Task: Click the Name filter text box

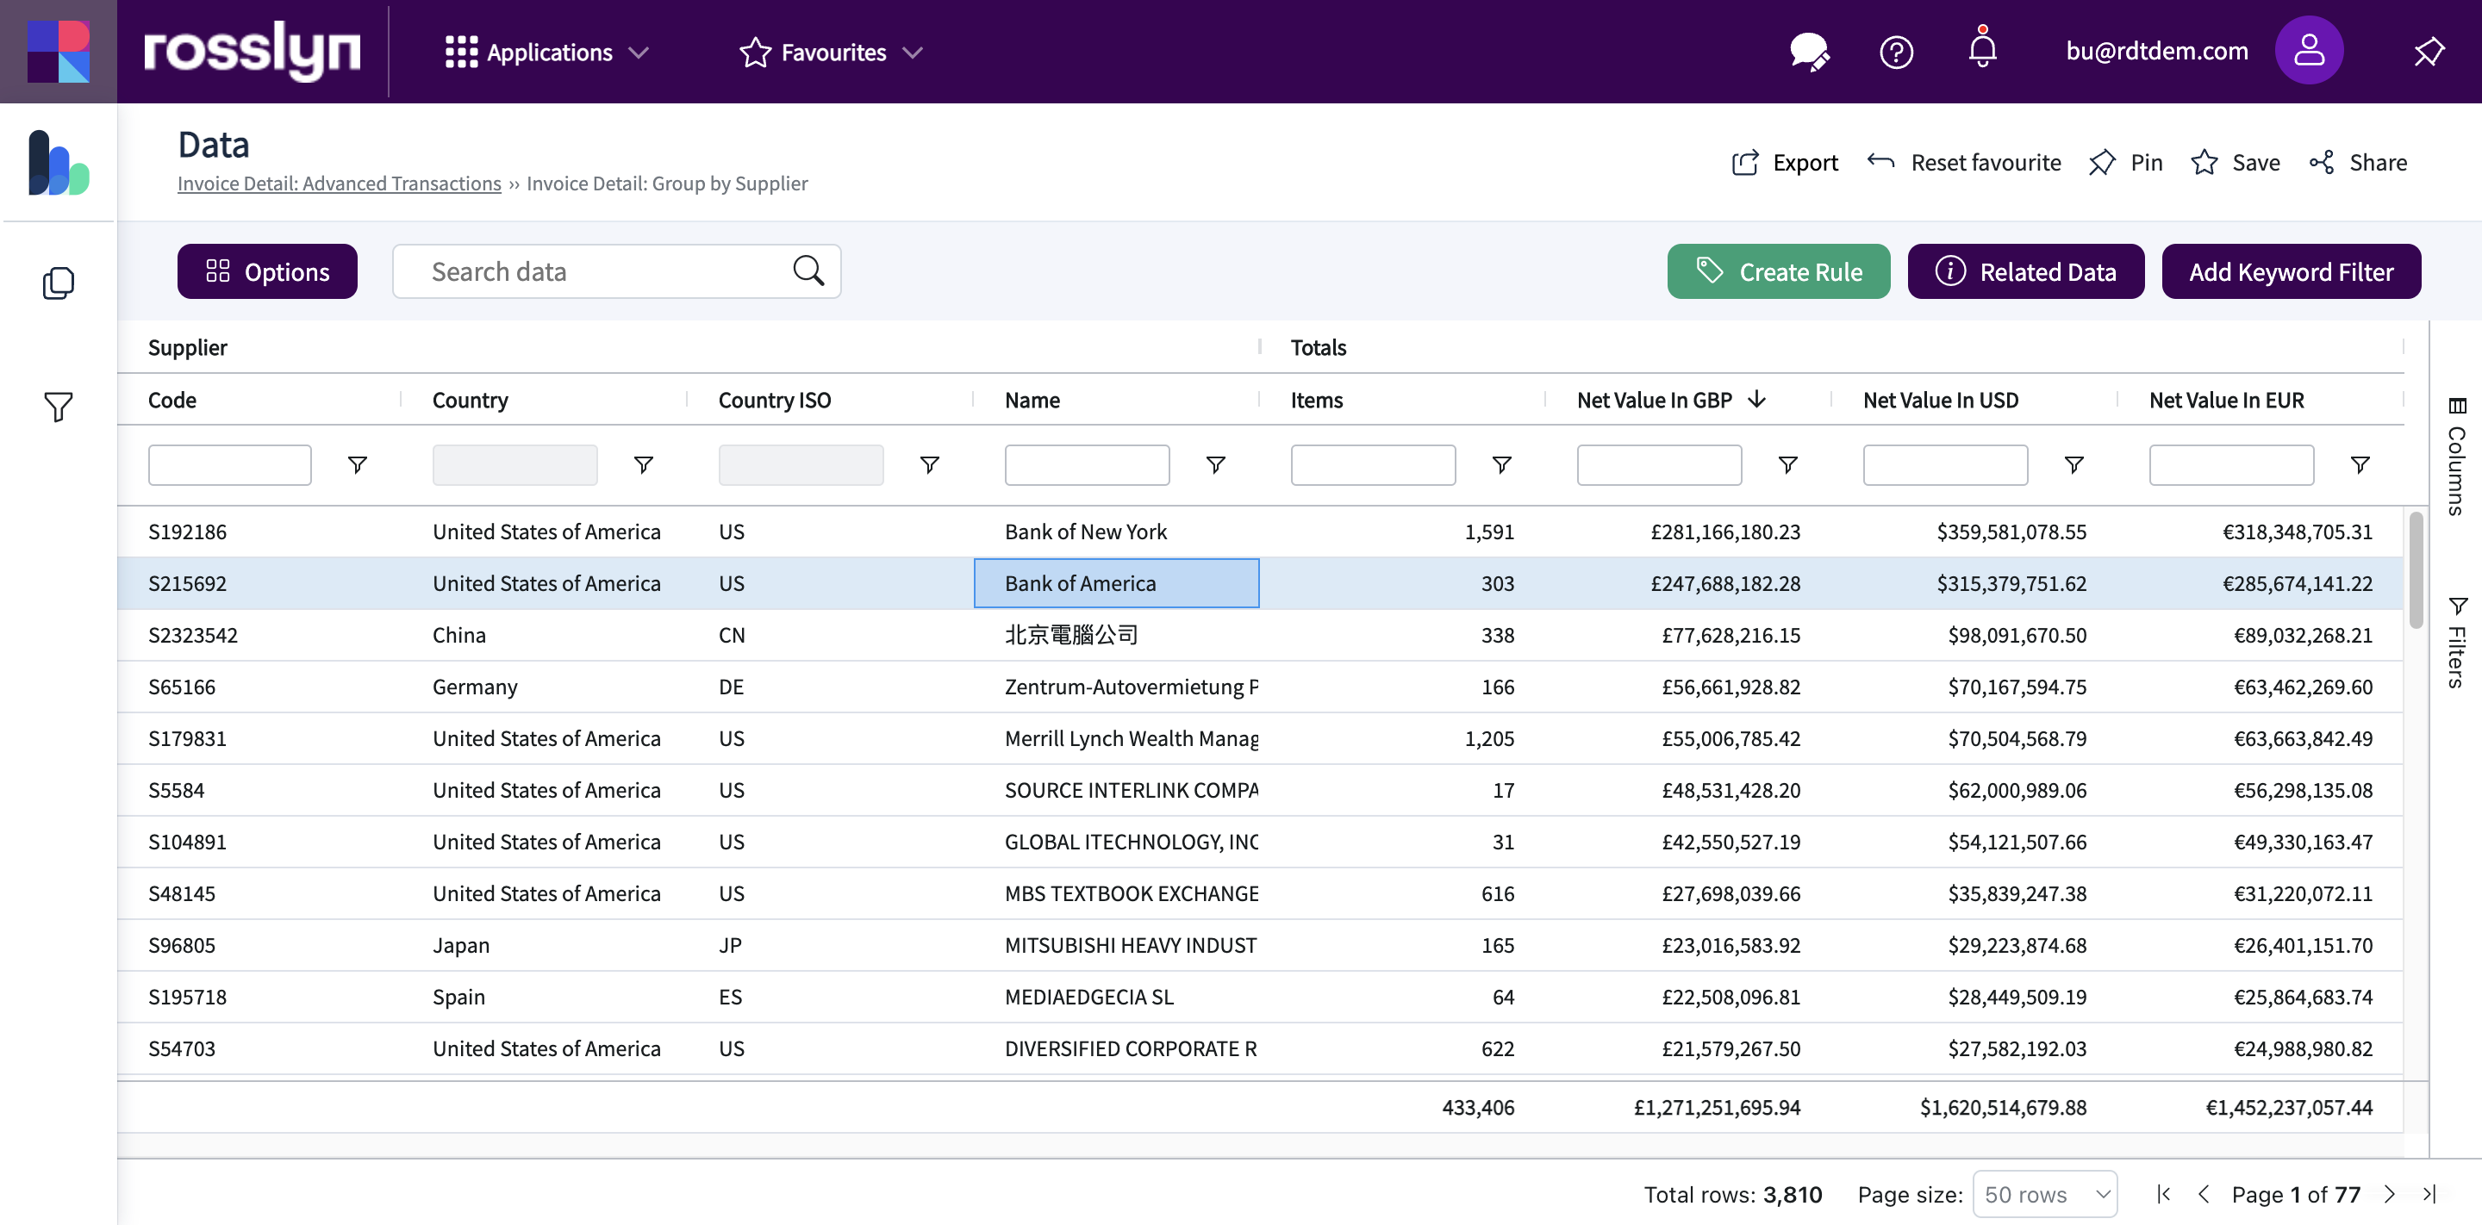Action: 1087,465
